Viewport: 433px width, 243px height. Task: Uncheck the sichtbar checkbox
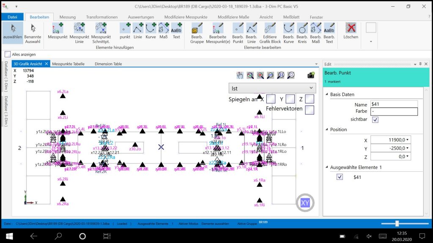coord(375,120)
